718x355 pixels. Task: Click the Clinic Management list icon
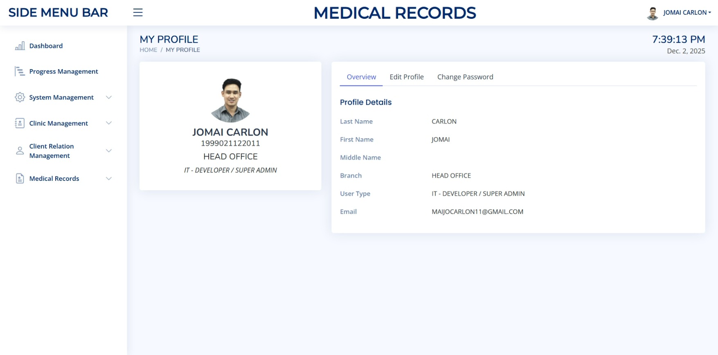[20, 123]
